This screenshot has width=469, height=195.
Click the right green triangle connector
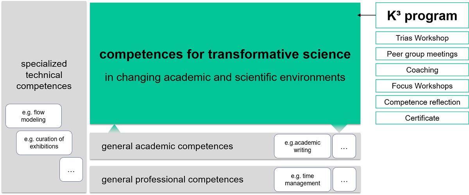coord(338,129)
